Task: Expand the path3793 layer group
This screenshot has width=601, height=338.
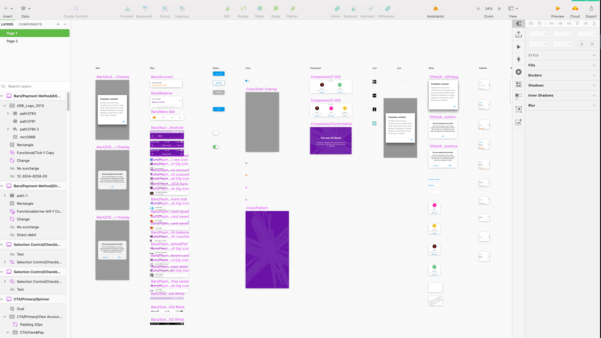Action: click(x=8, y=114)
